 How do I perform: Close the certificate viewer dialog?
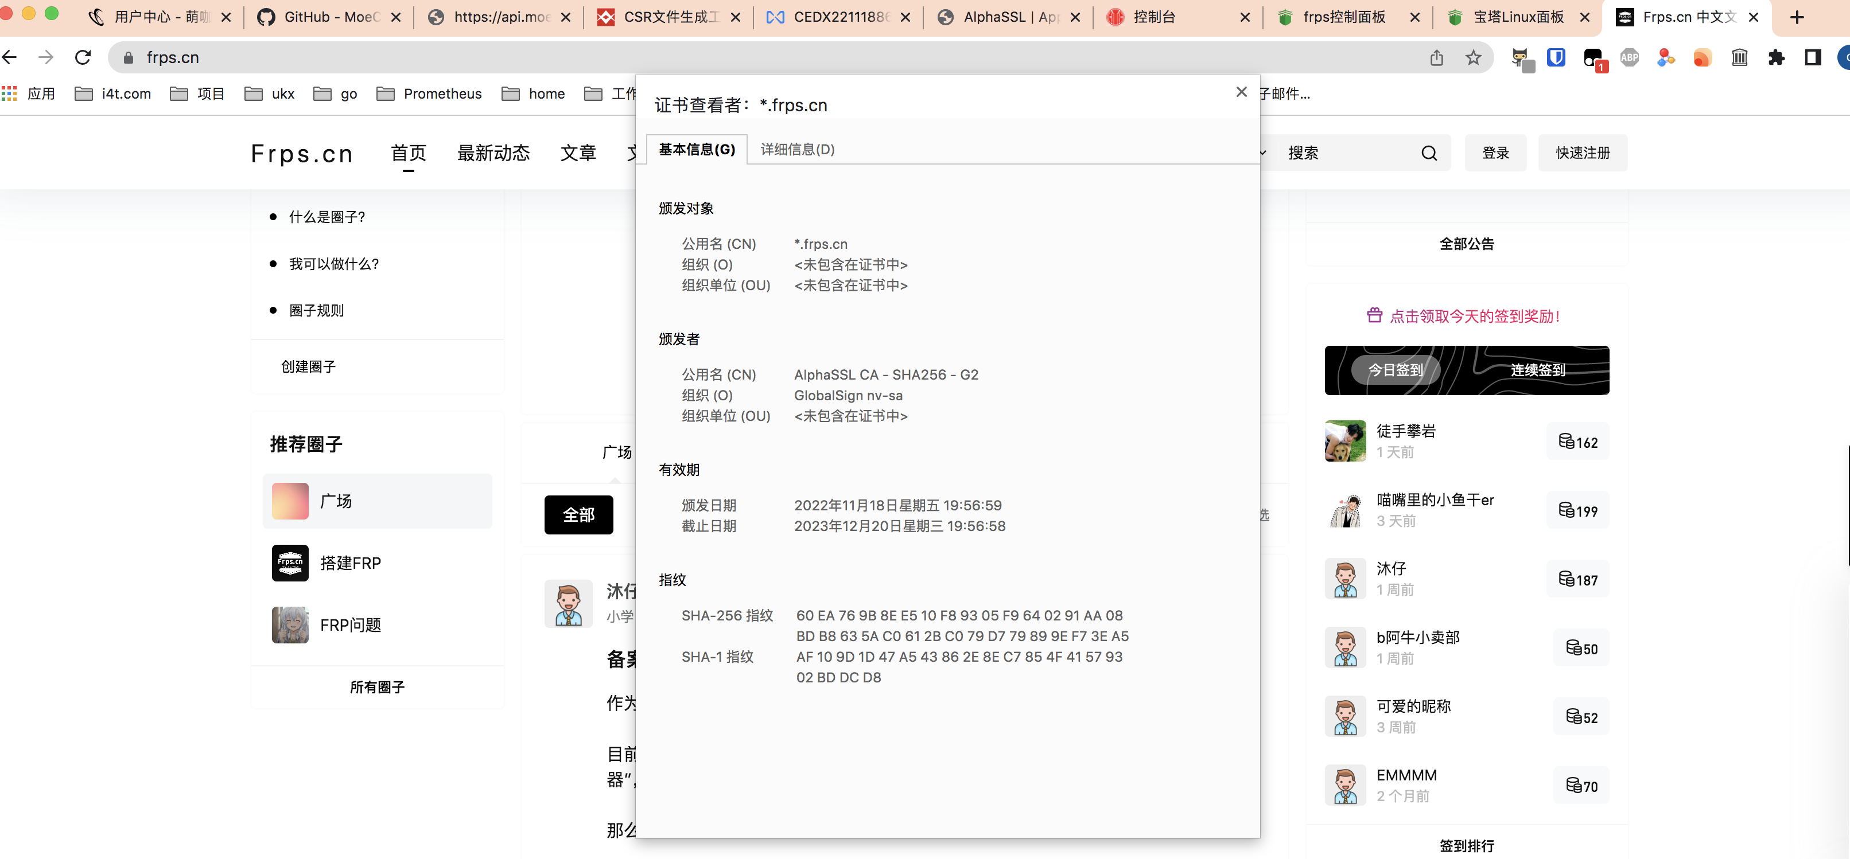[x=1241, y=92]
